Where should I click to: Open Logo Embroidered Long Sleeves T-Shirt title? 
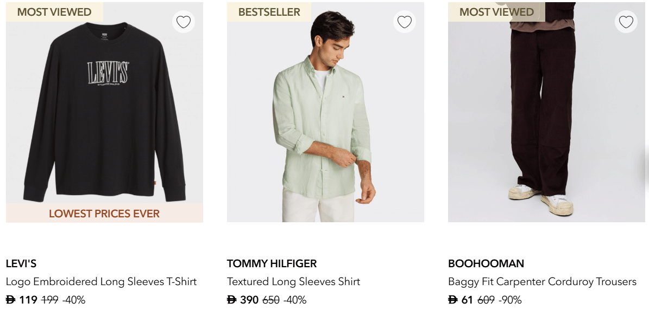(x=101, y=282)
